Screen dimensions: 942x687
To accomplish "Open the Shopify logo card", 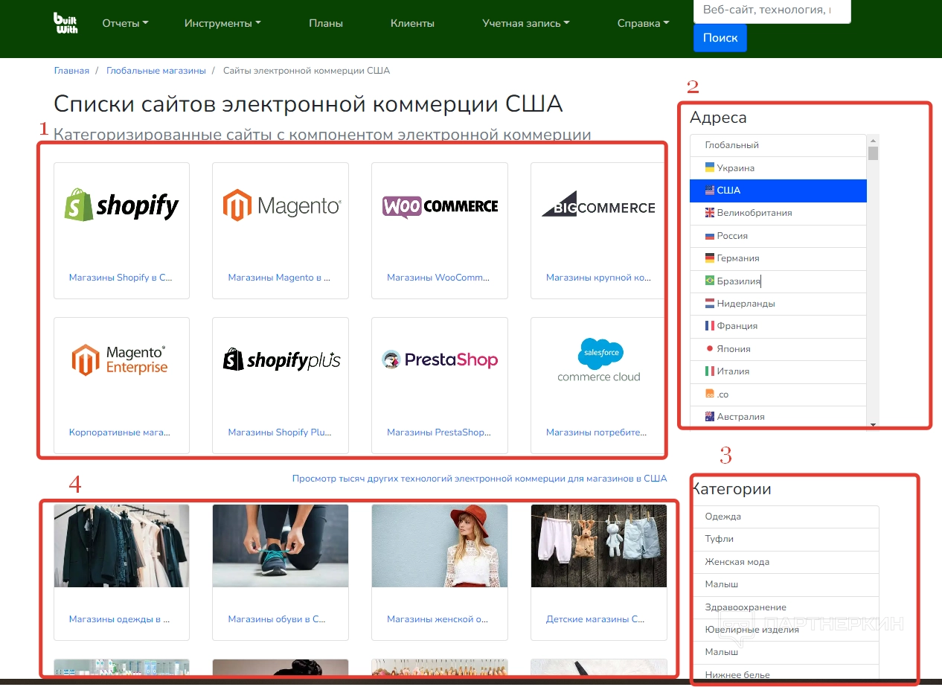I will click(x=122, y=205).
